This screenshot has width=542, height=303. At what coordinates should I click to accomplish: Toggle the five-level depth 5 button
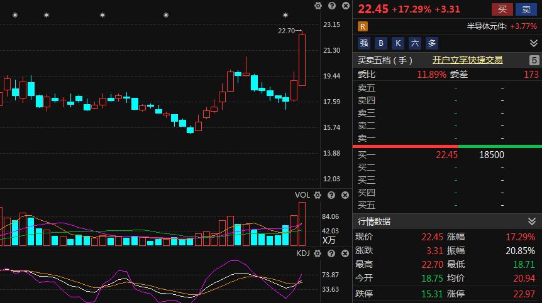click(x=534, y=60)
